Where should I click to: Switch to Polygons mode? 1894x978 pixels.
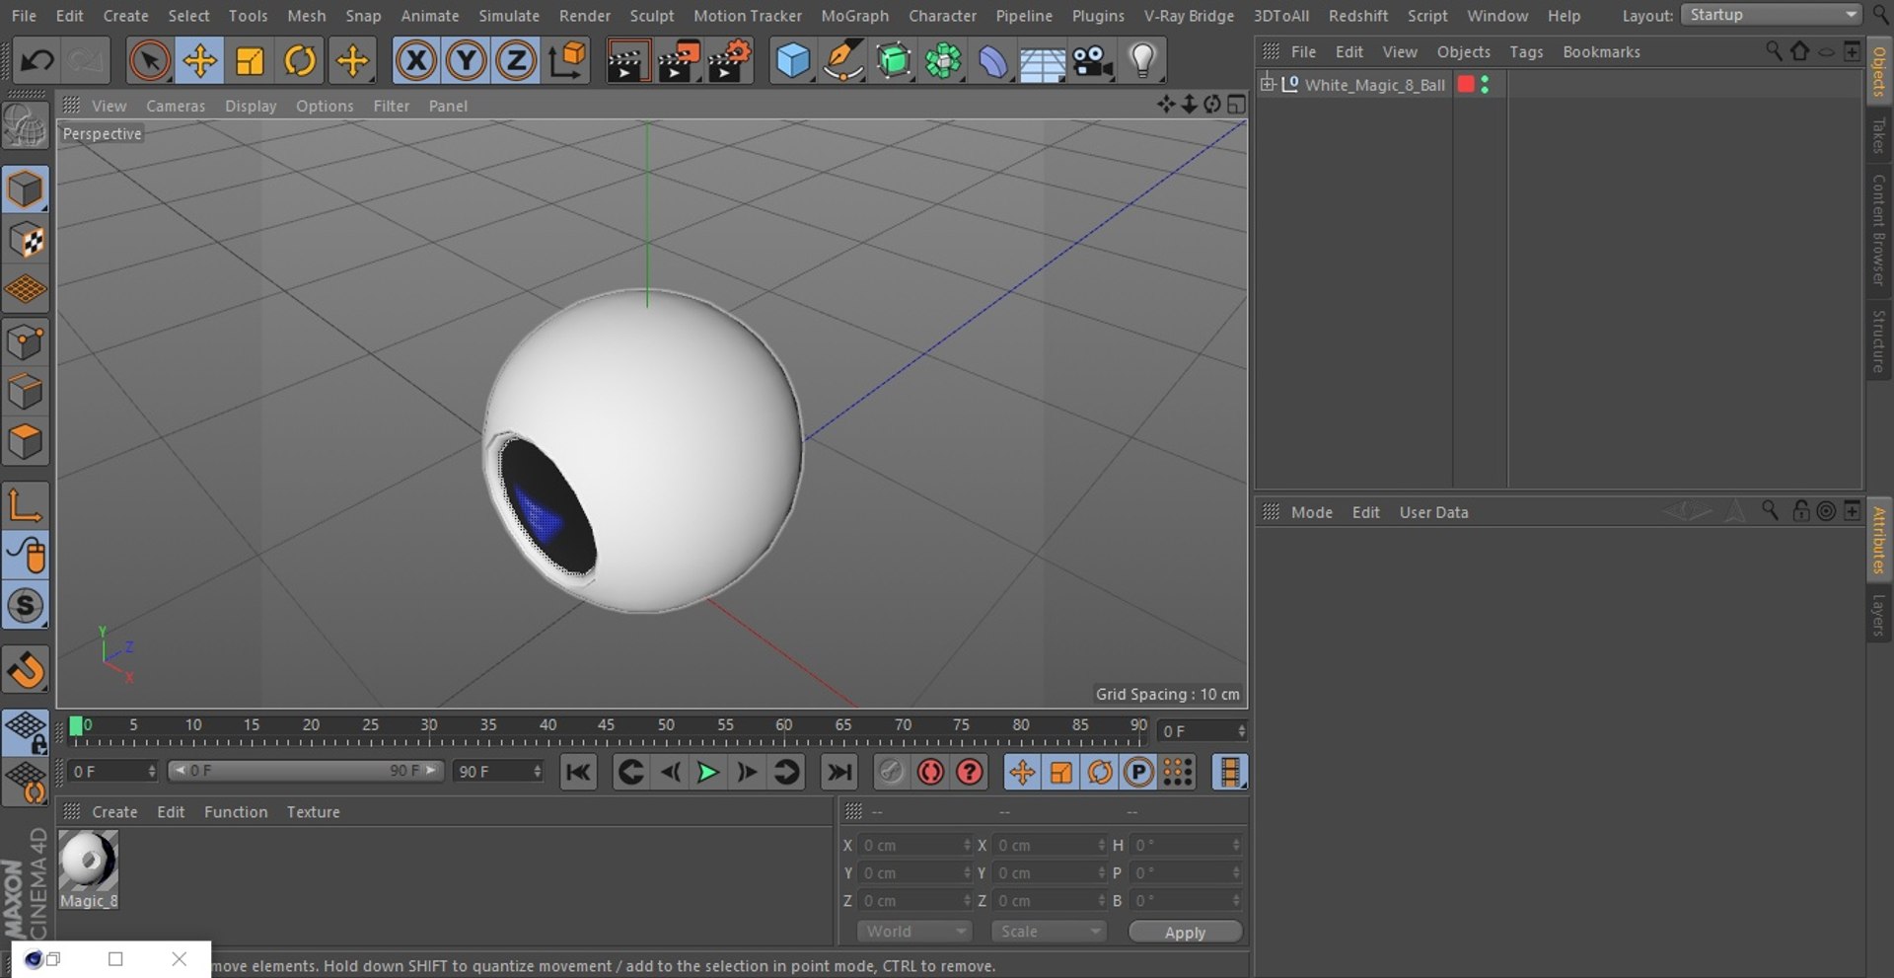pyautogui.click(x=26, y=442)
